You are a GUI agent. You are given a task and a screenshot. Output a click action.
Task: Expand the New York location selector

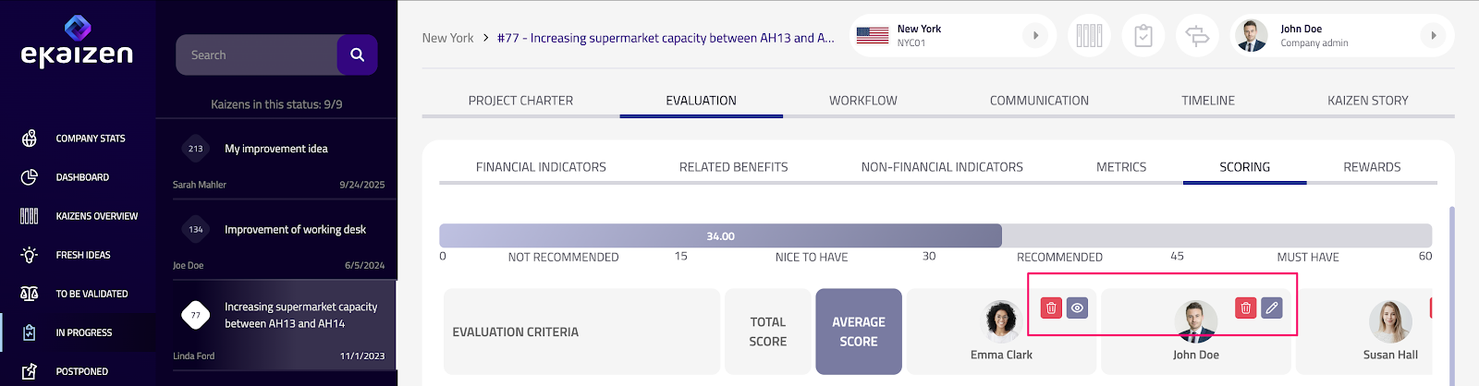[x=1035, y=36]
